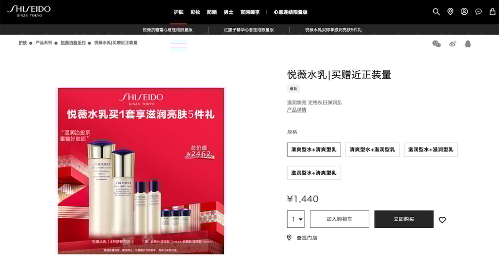Viewport: 499px width, 256px height.
Task: Open the quantity dropdown
Action: pyautogui.click(x=296, y=219)
